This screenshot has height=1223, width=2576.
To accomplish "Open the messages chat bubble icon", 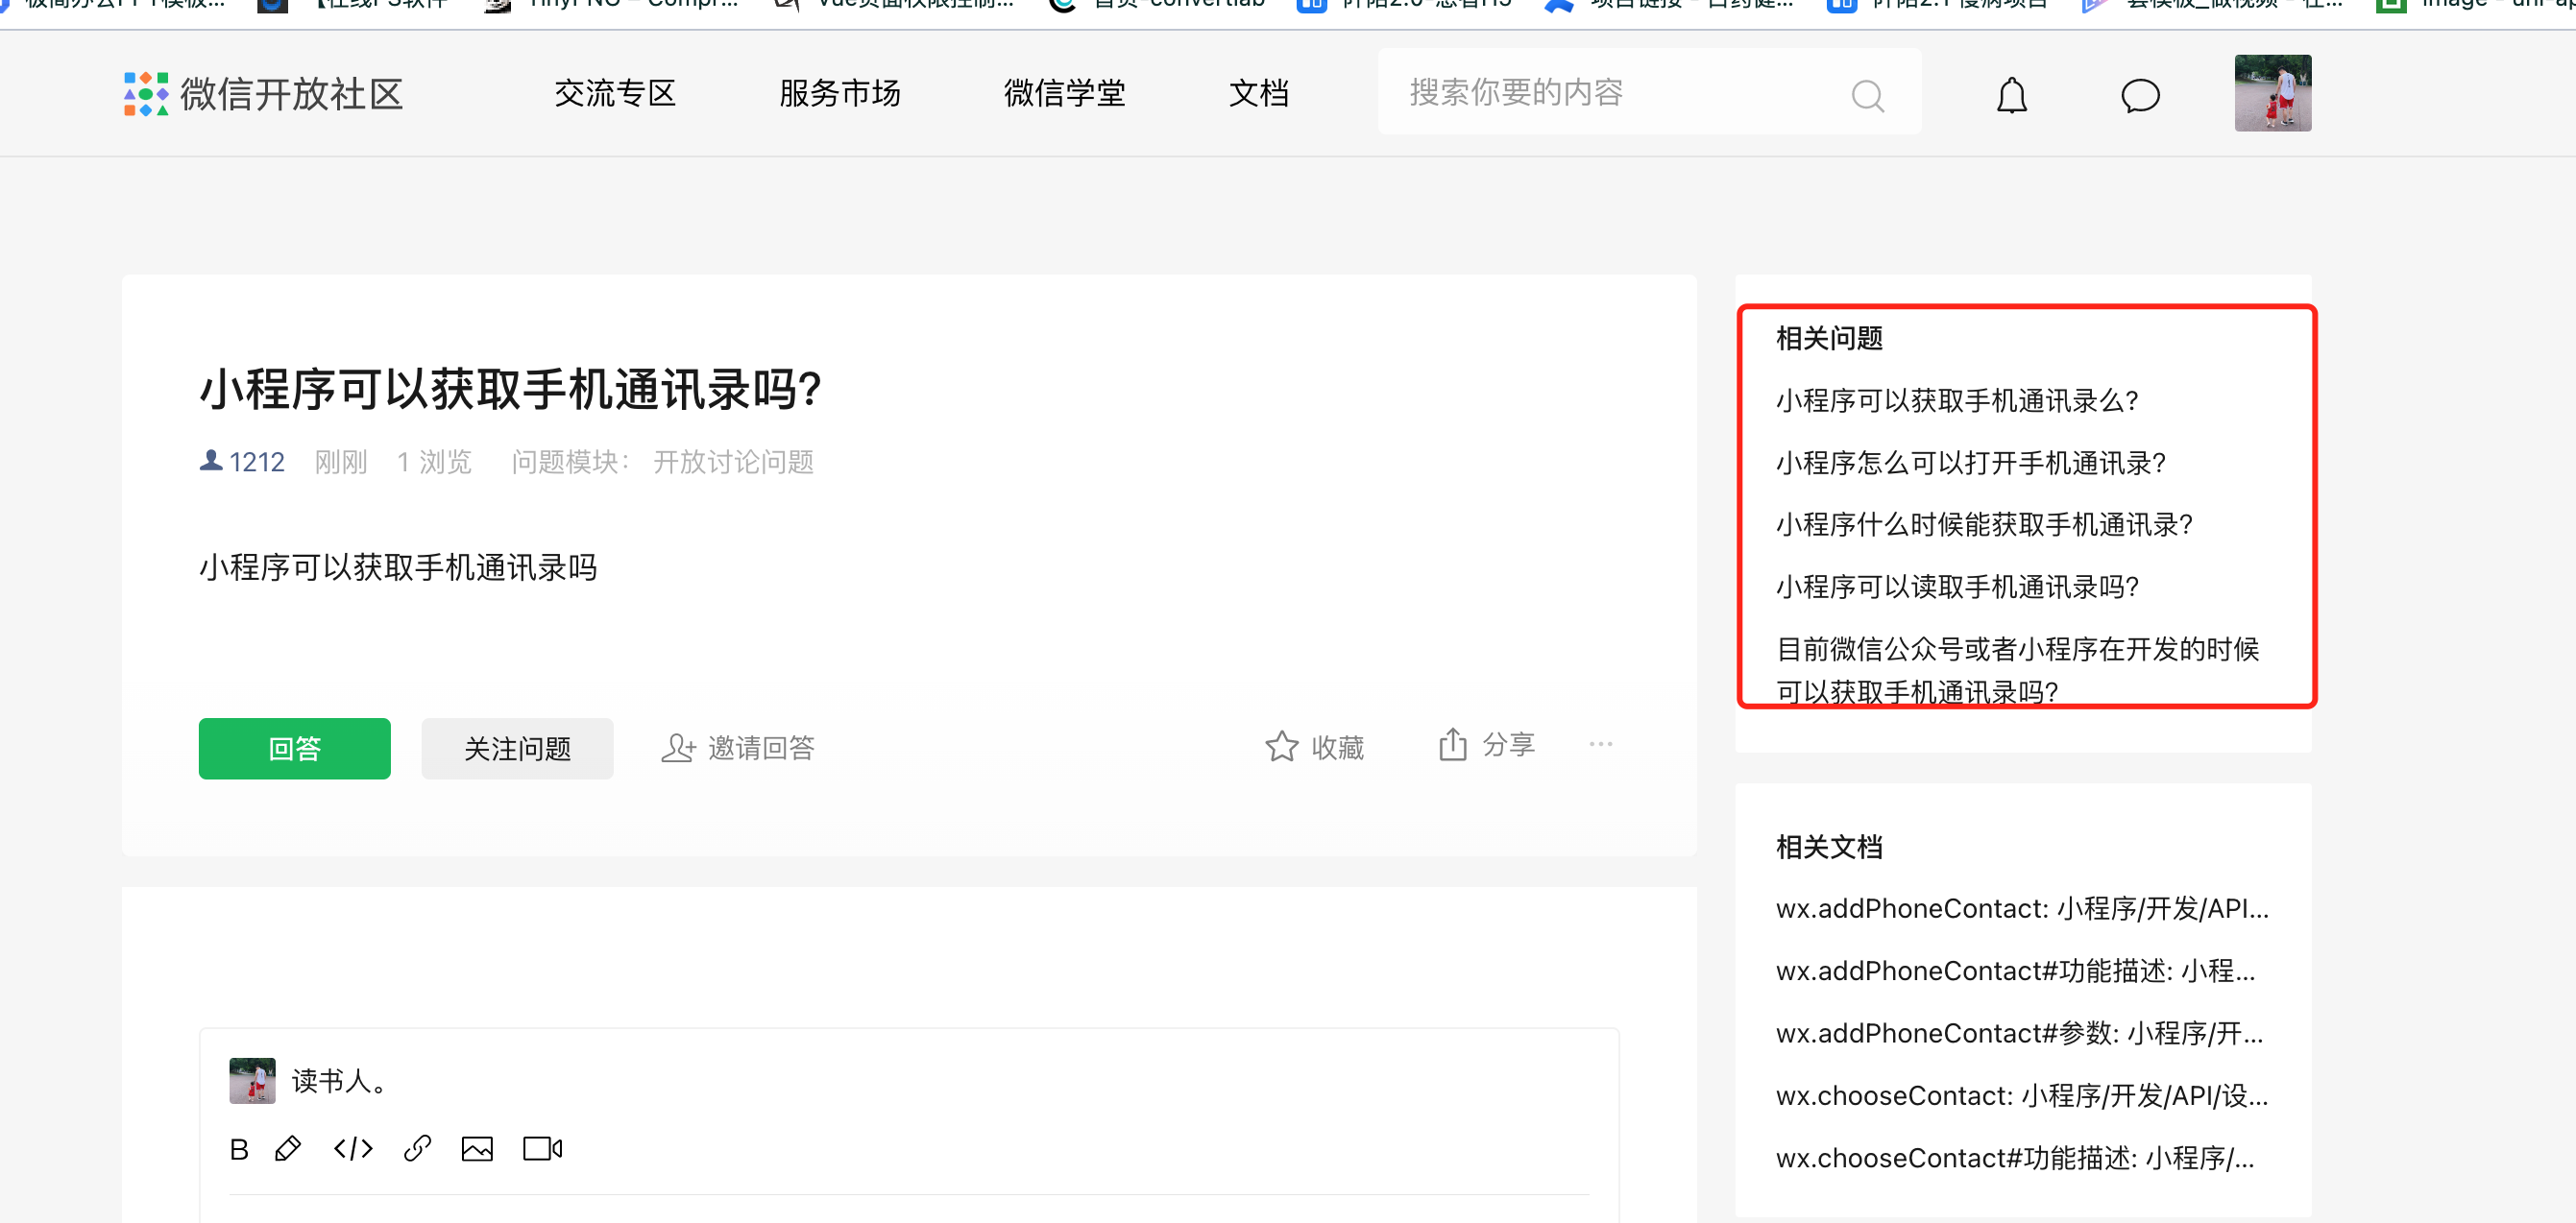I will (x=2140, y=96).
